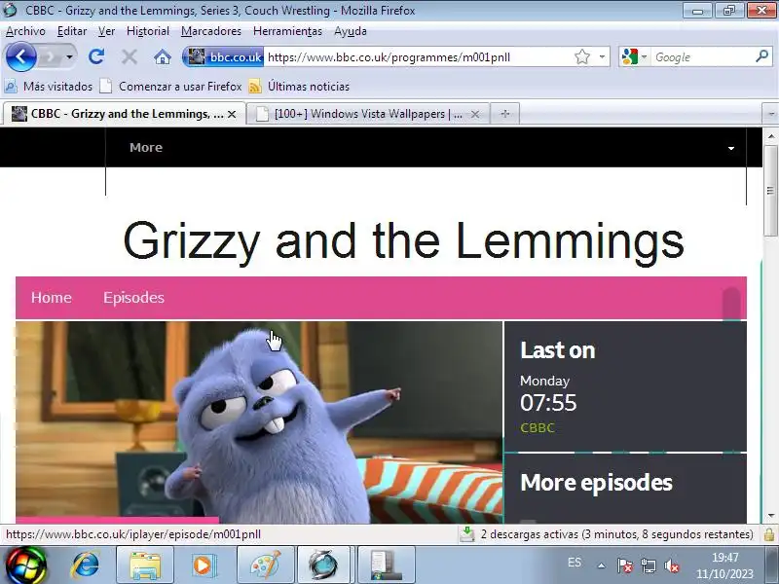Click the Home link in the pink nav bar

point(52,298)
